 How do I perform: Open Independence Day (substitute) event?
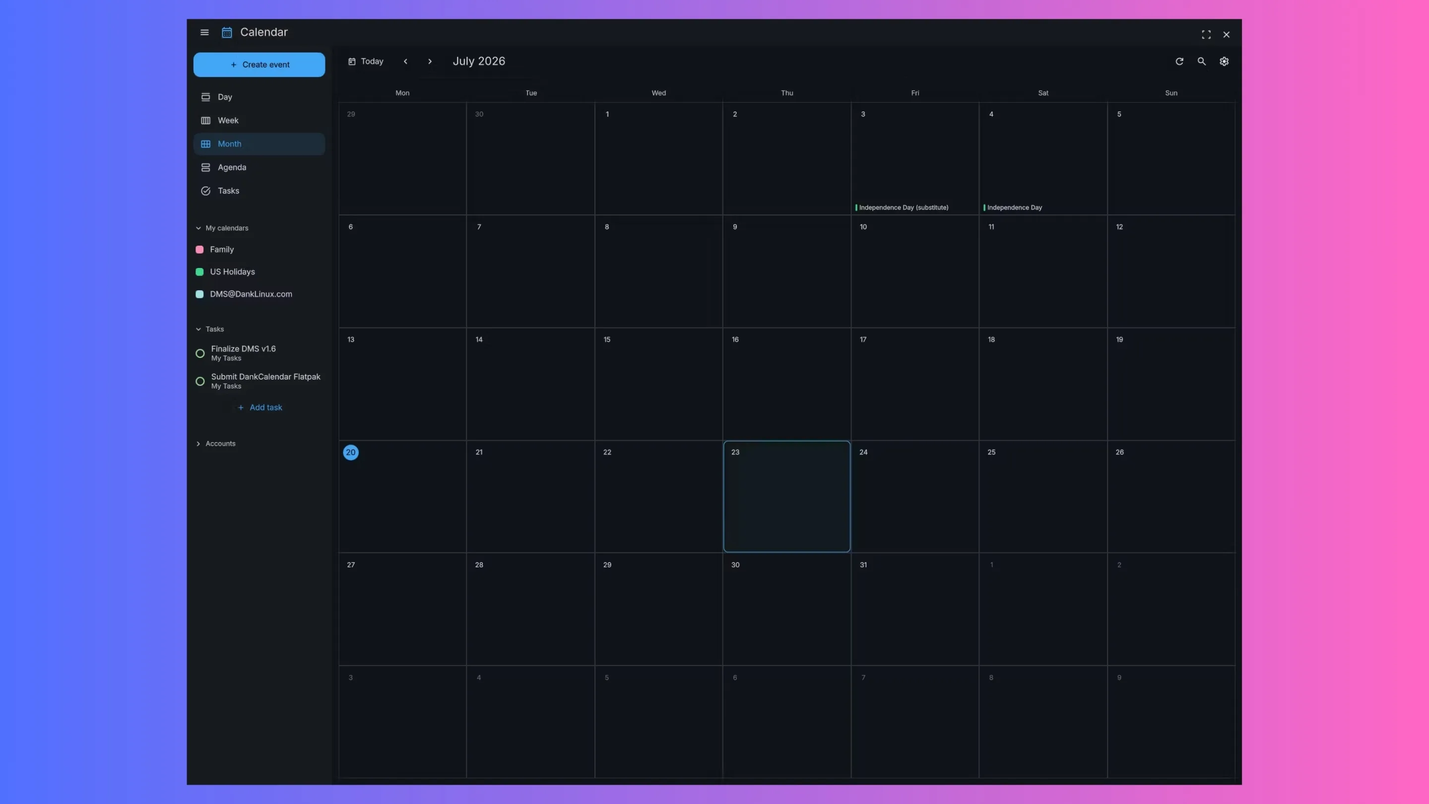tap(902, 207)
